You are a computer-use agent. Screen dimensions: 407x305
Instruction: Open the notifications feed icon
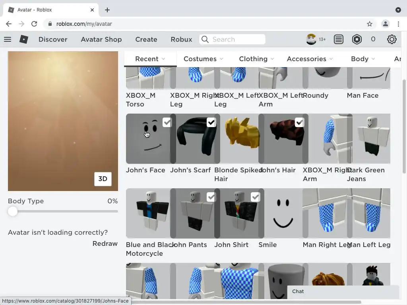pos(339,39)
